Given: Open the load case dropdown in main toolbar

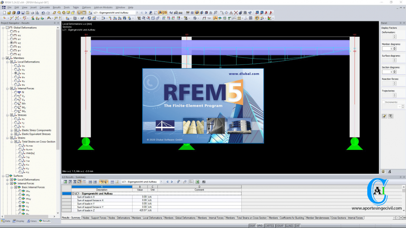Looking at the screenshot, I should pyautogui.click(x=137, y=13).
